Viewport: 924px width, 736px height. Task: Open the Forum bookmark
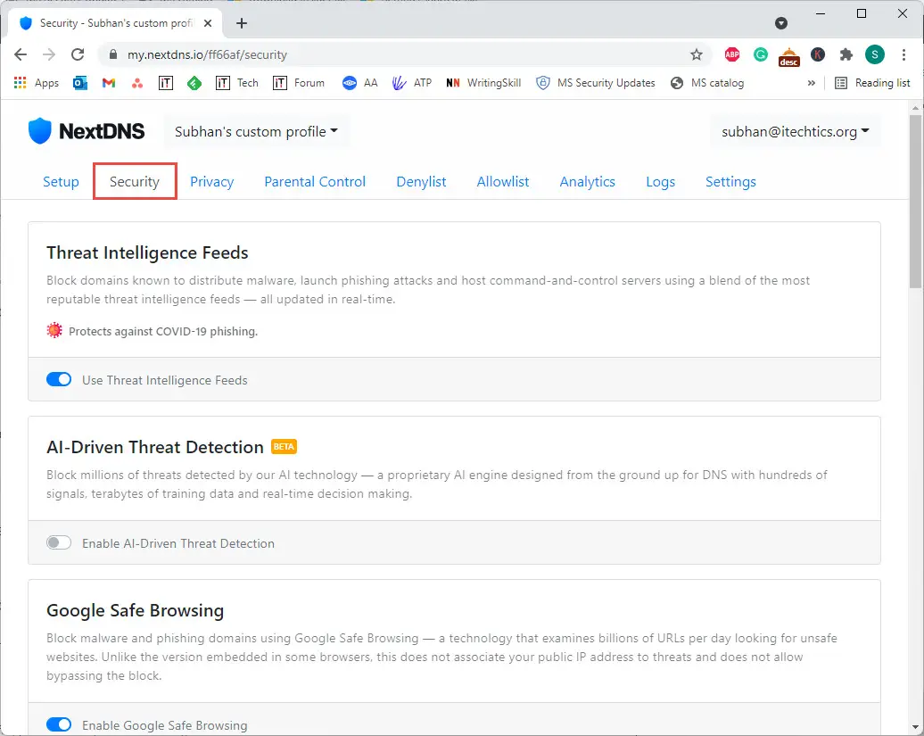click(x=298, y=83)
